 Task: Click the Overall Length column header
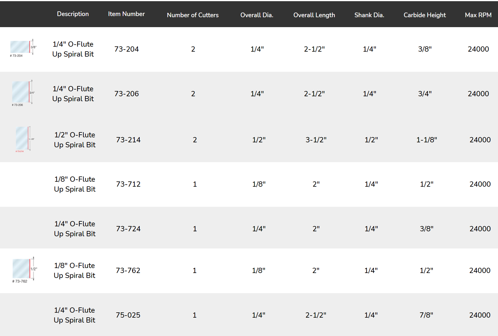point(314,15)
